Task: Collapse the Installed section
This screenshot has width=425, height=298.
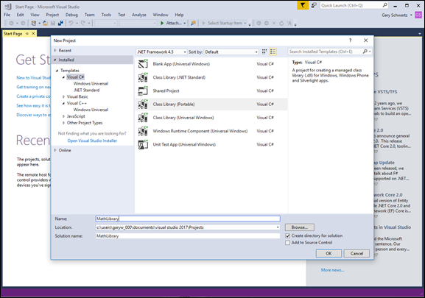Action: [55, 60]
